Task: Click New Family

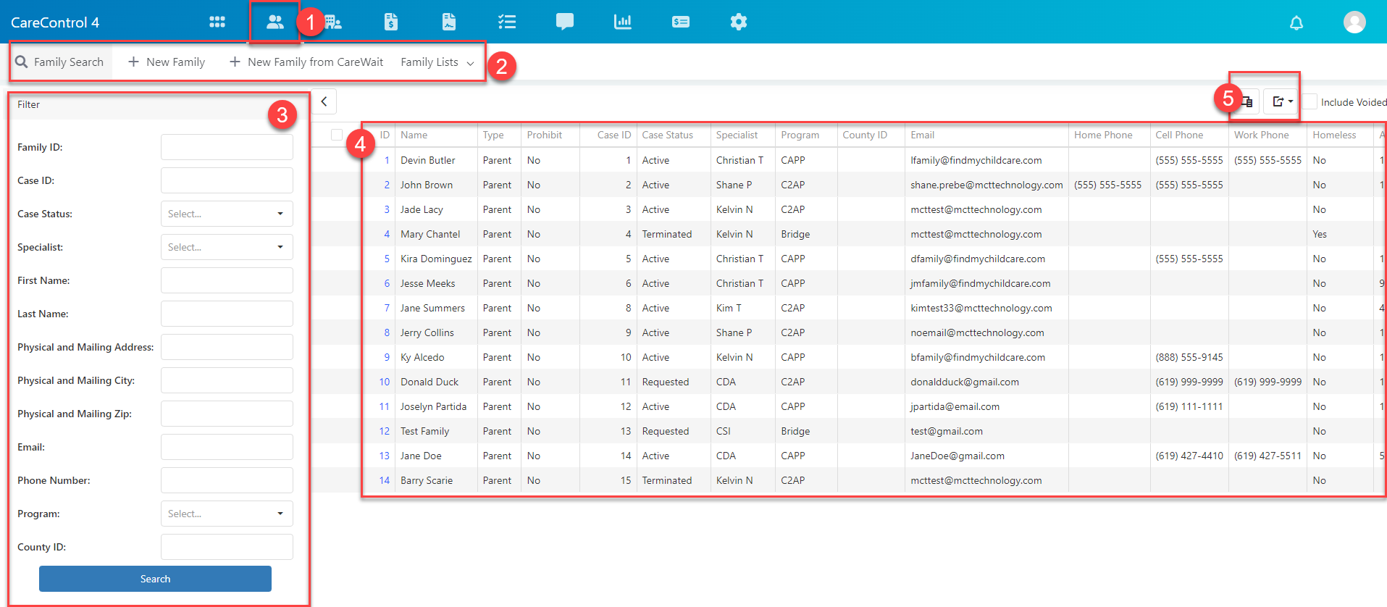Action: click(167, 62)
